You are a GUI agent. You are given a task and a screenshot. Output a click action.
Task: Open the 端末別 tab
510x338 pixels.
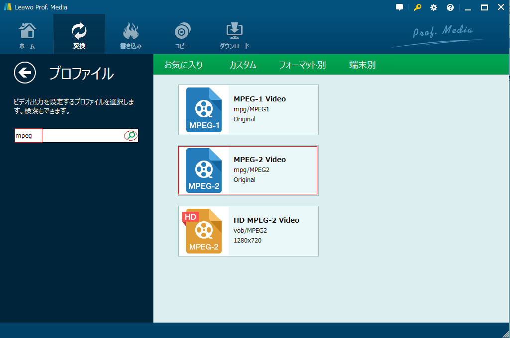coord(362,65)
